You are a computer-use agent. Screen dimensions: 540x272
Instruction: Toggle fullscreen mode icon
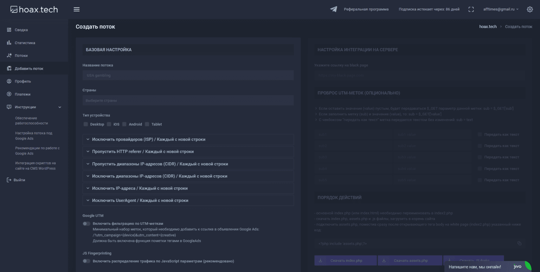[x=471, y=9]
